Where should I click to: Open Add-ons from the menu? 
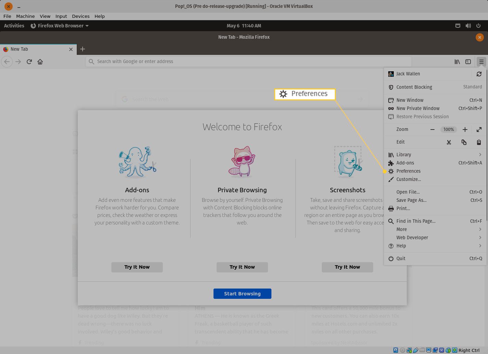point(435,163)
